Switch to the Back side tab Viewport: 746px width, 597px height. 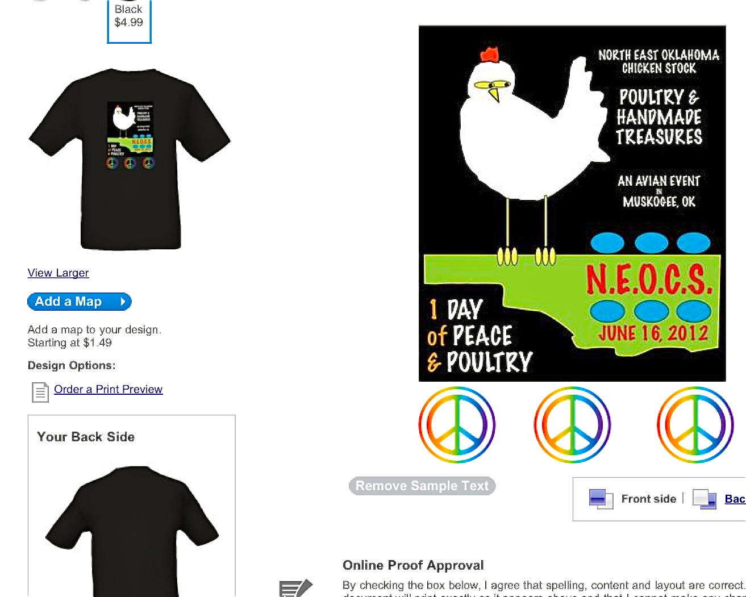(735, 499)
